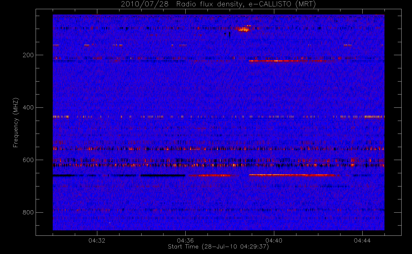
Task: Click the "04:32" time tick label
Action: 97,241
